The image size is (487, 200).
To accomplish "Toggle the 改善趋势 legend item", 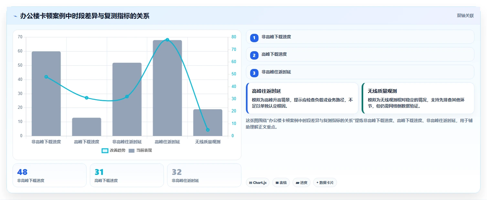I will pyautogui.click(x=113, y=150).
